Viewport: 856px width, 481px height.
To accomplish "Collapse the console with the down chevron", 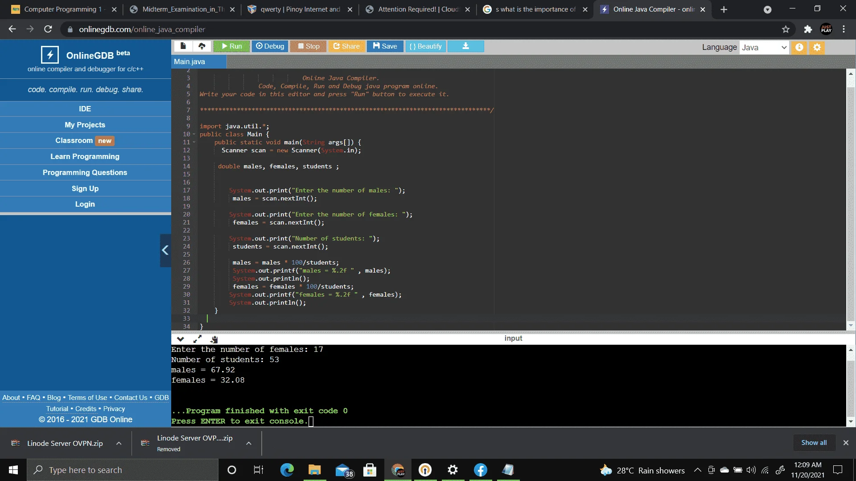I will [181, 339].
